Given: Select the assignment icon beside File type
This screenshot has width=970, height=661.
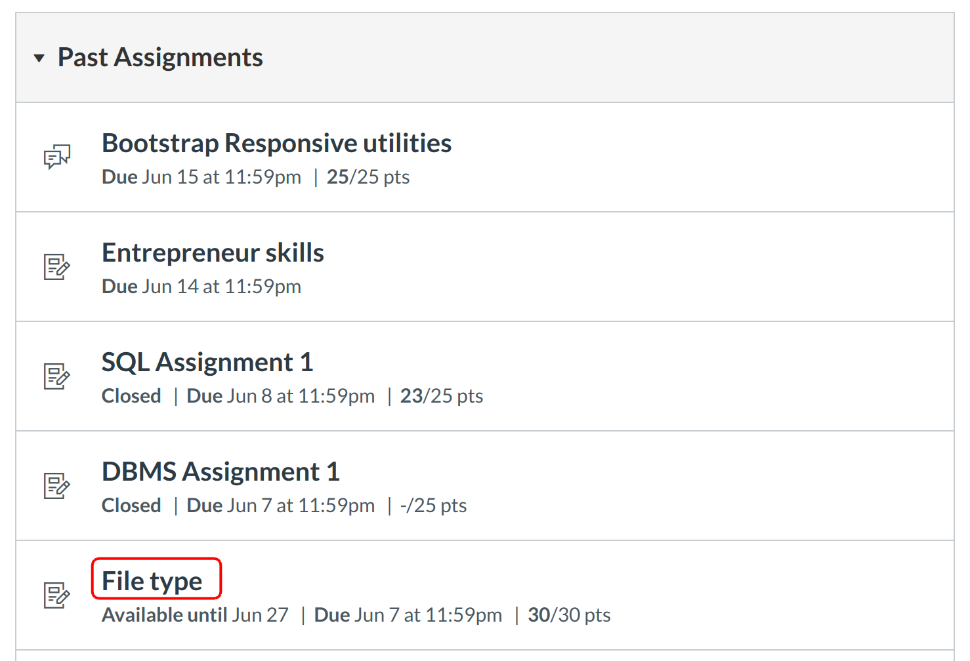Looking at the screenshot, I should point(57,595).
